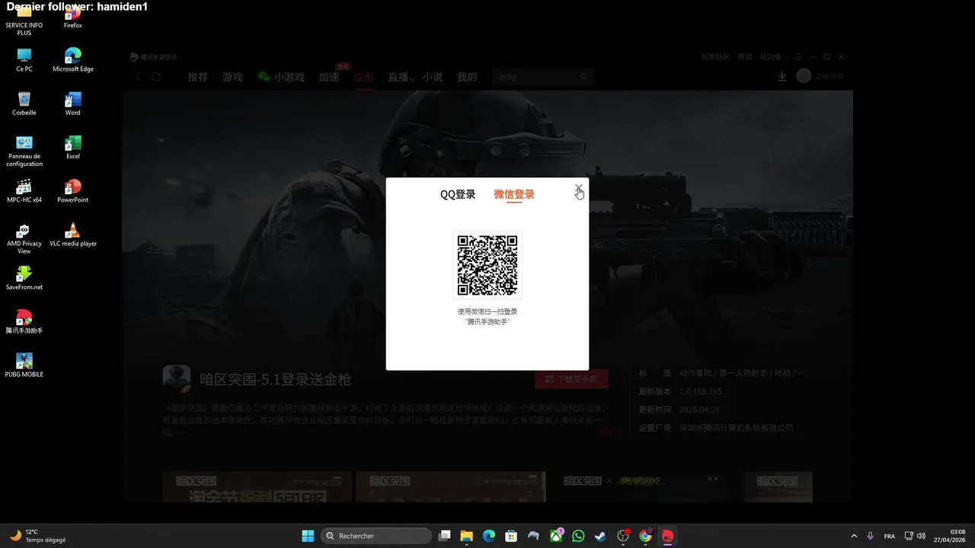Select the Corbeille recycle bin icon
975x548 pixels.
pos(24,104)
